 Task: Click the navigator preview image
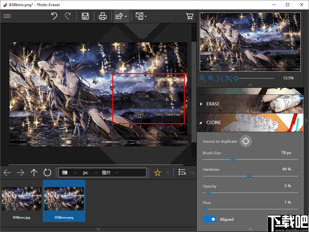tap(250, 42)
